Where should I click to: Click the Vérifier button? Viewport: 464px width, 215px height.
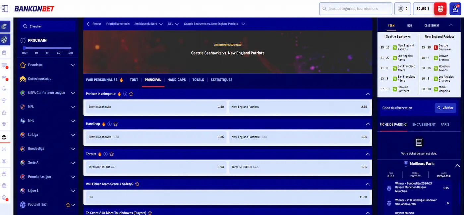pos(445,108)
